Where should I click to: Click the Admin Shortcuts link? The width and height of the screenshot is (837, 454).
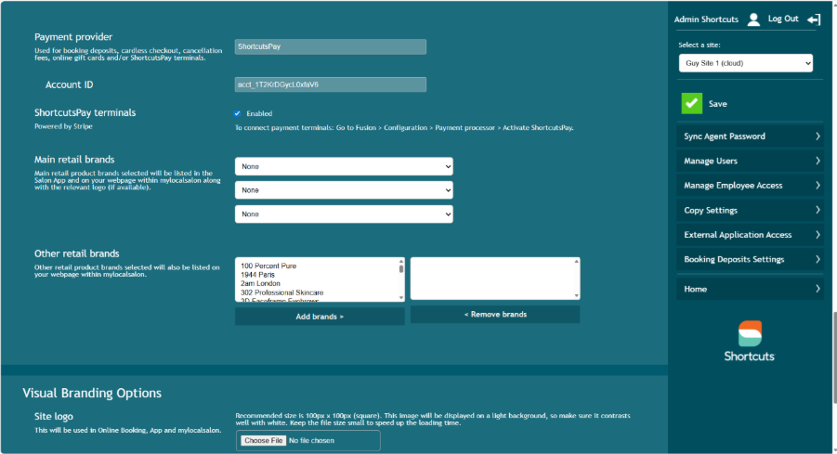click(706, 19)
